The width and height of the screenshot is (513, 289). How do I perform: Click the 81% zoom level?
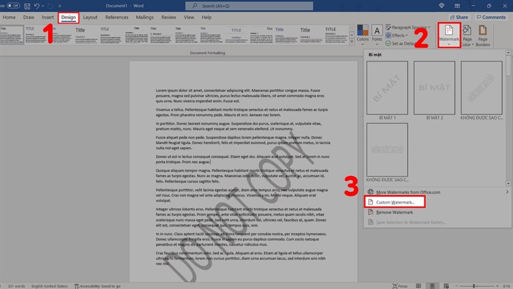click(507, 286)
